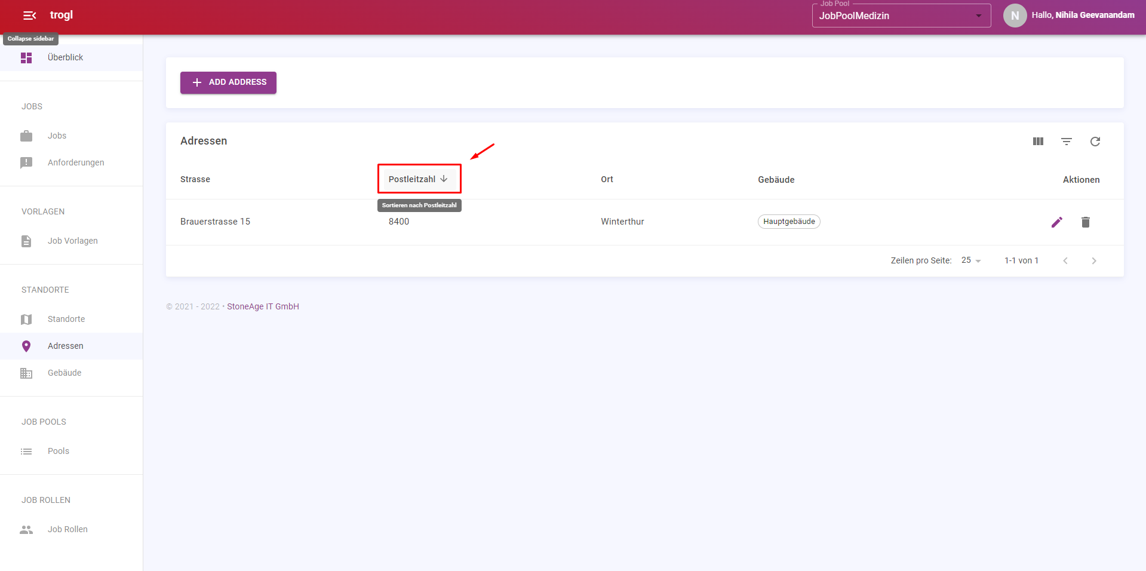Open the Job Pool dropdown JobPoolMedizin
Viewport: 1146px width, 571px height.
point(901,16)
